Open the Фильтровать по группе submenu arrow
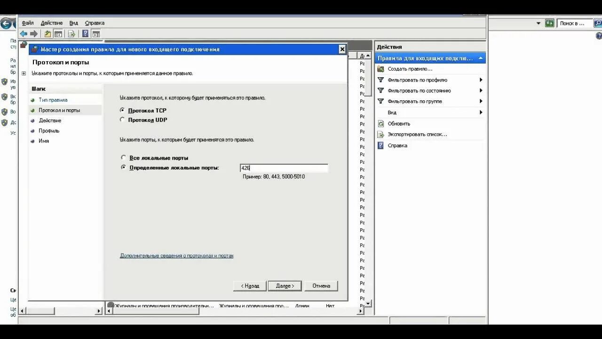This screenshot has width=602, height=339. click(x=481, y=101)
